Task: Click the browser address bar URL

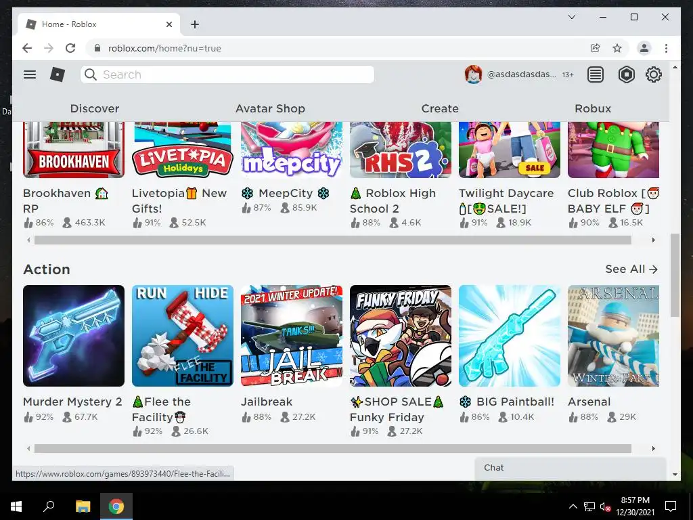Action: tap(164, 48)
